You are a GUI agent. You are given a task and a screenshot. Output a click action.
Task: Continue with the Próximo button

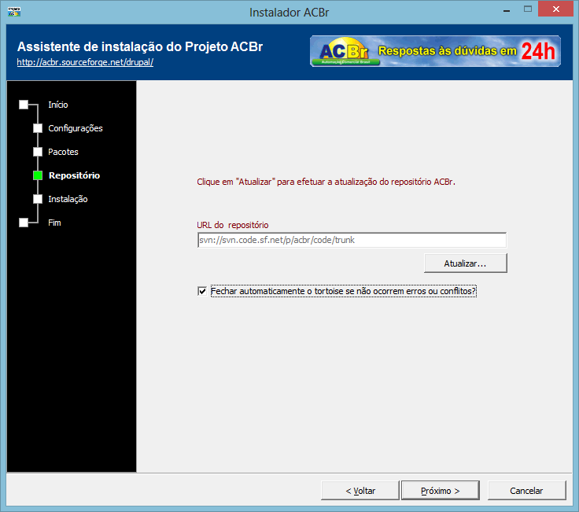point(441,491)
